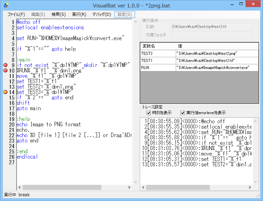Select the RUN variable name cell
Image resolution: width=263 pixels, height=201 pixels.
point(158,68)
